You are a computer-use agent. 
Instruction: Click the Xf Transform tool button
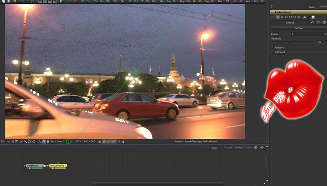tap(262, 1)
